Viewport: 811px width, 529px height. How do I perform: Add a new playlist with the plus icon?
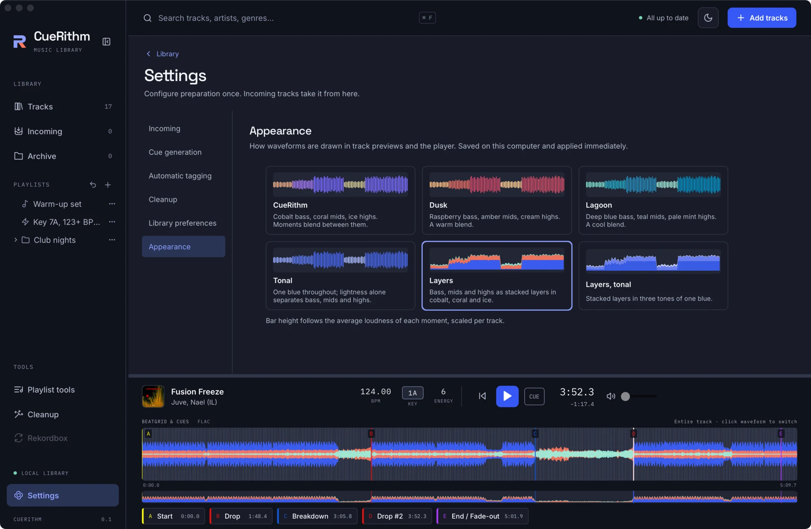point(108,185)
